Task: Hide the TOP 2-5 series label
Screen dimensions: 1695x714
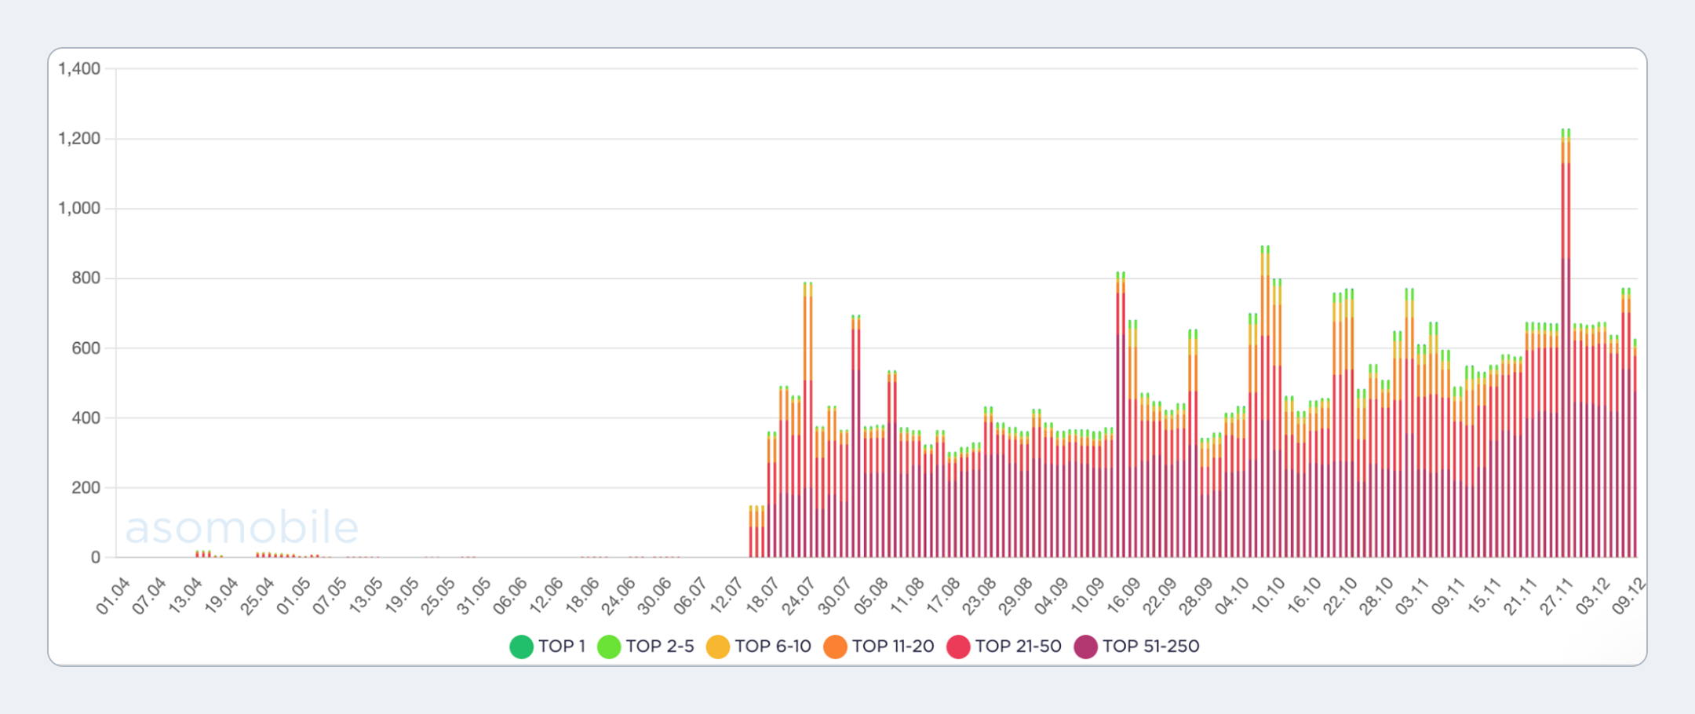Action: [x=660, y=647]
